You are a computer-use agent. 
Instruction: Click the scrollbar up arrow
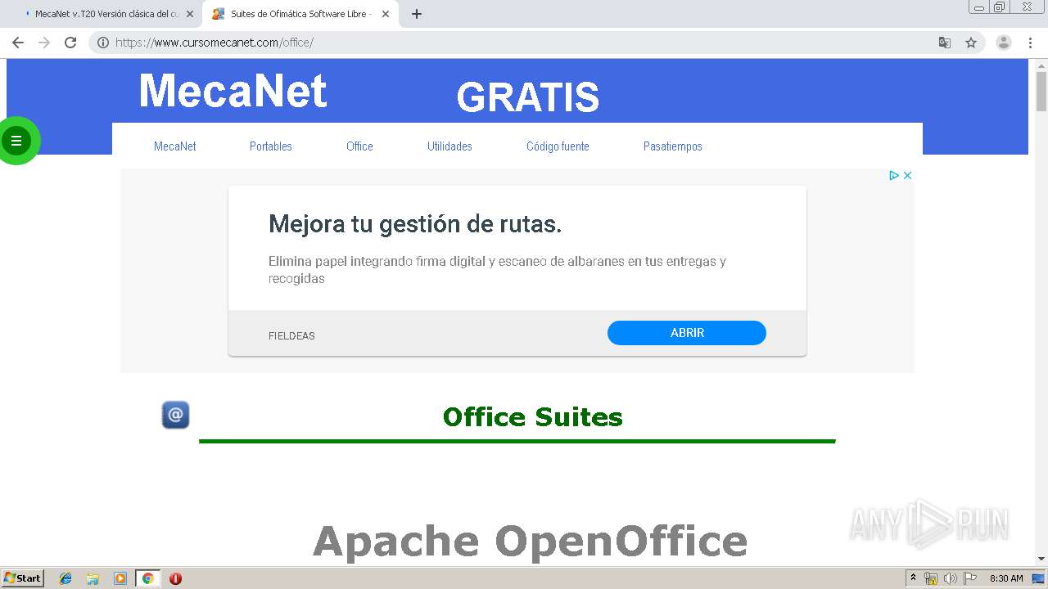[1041, 65]
